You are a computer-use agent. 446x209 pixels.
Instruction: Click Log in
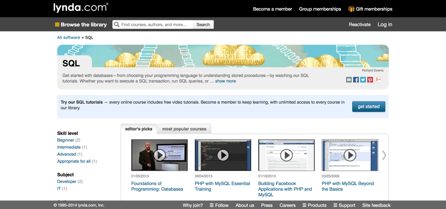(x=385, y=25)
